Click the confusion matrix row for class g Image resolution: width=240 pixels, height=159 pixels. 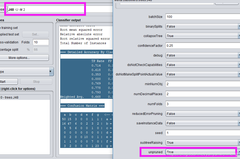pyautogui.click(x=87, y=146)
